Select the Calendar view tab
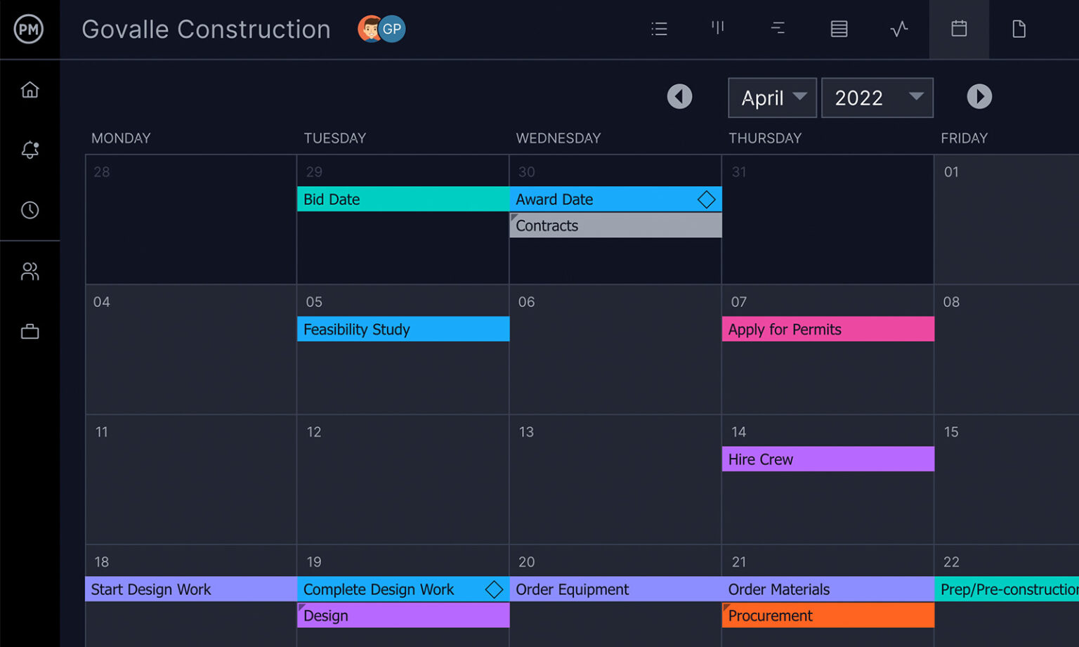 click(959, 29)
